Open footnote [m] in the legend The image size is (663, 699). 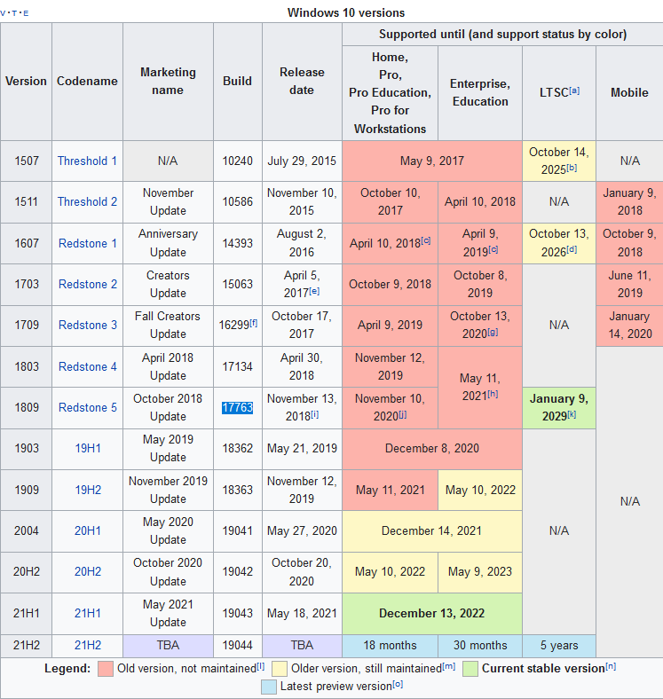pyautogui.click(x=449, y=666)
